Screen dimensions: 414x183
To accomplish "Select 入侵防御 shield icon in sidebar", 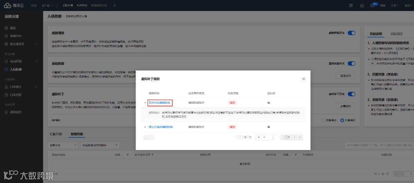I will pyautogui.click(x=7, y=69).
